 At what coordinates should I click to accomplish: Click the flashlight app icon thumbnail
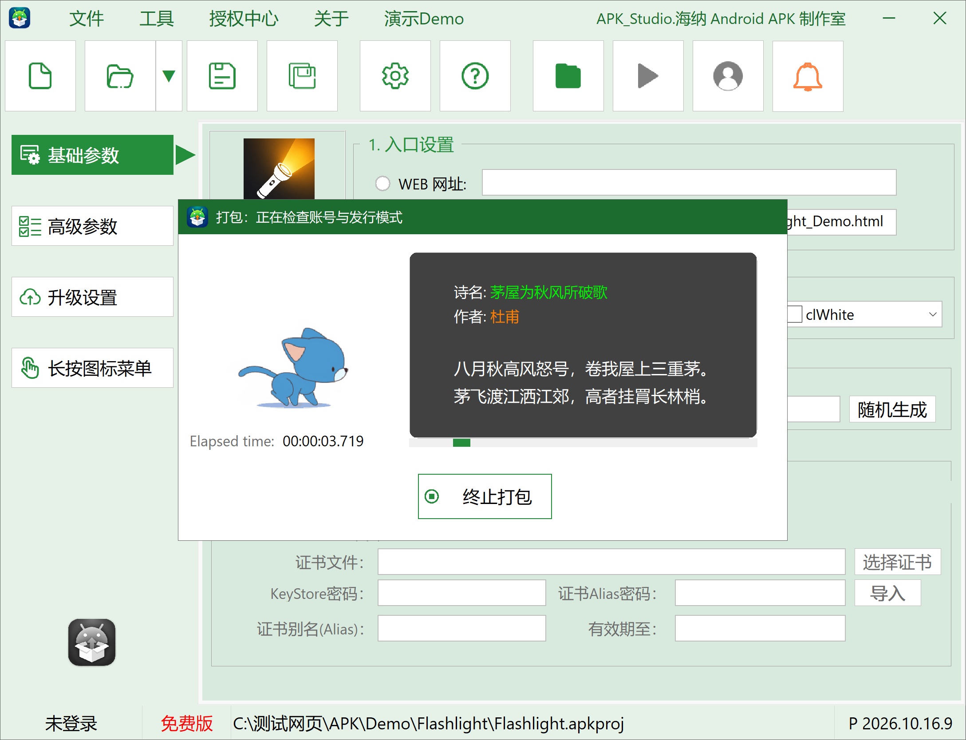pos(279,169)
